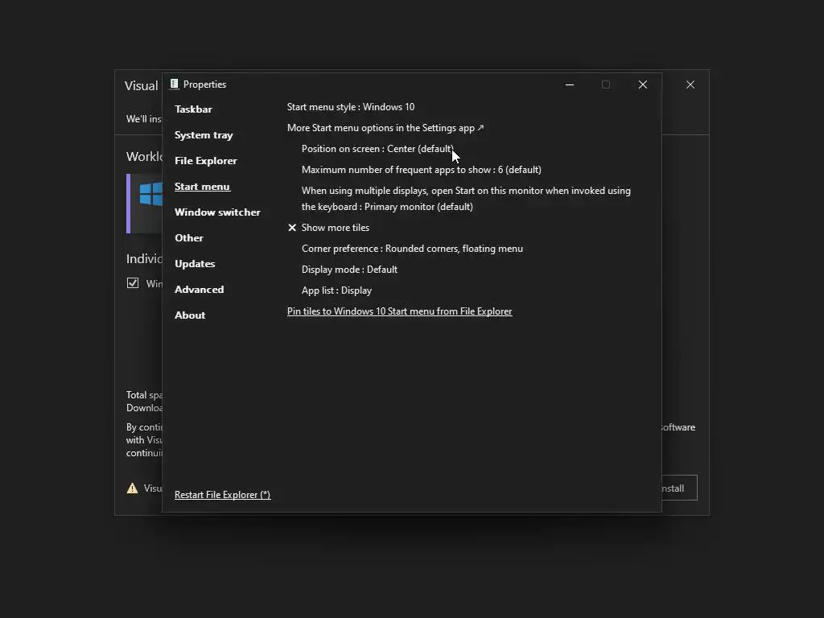Go to the Other section
This screenshot has height=618, width=824.
188,238
